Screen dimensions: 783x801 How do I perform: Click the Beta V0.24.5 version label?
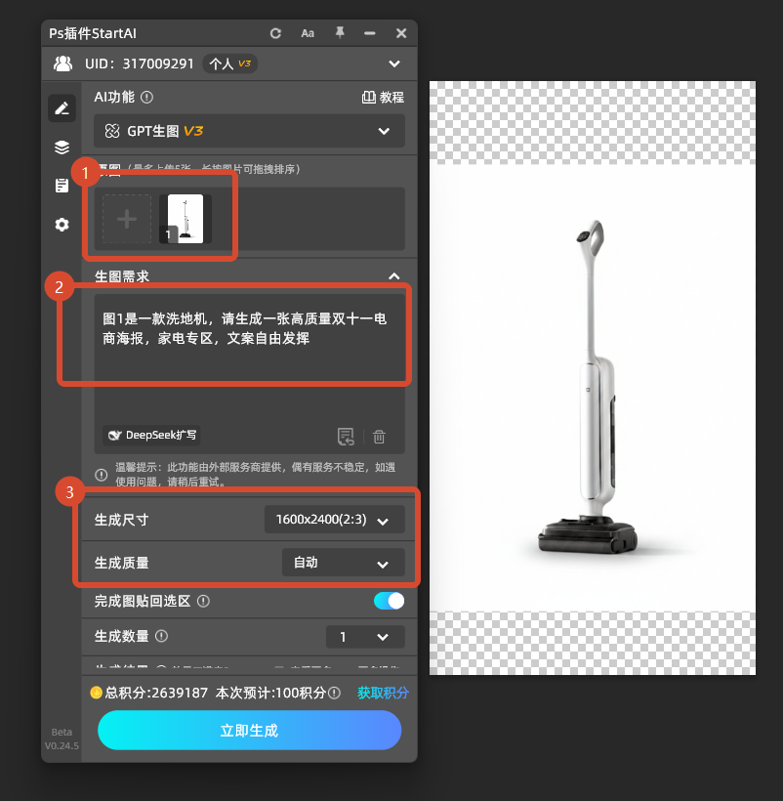[x=62, y=738]
